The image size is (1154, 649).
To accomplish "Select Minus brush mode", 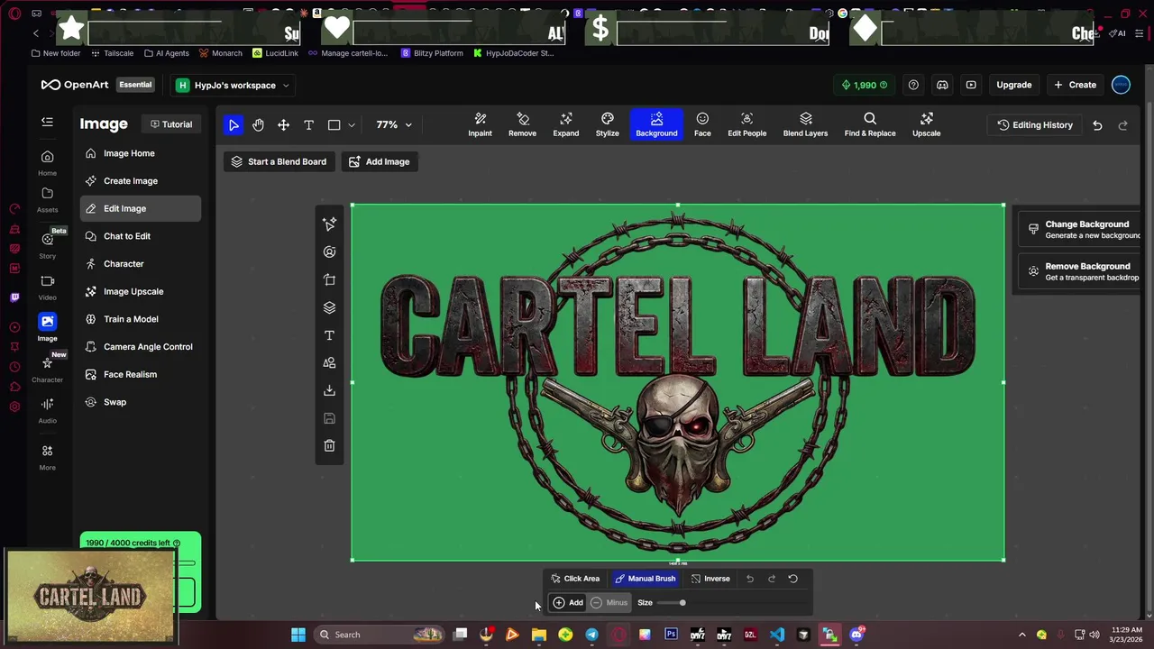I will coord(609,602).
